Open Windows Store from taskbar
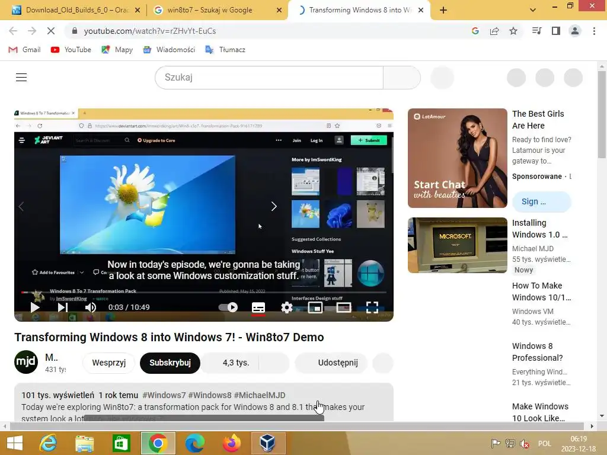Viewport: 607px width, 455px height. tap(121, 443)
